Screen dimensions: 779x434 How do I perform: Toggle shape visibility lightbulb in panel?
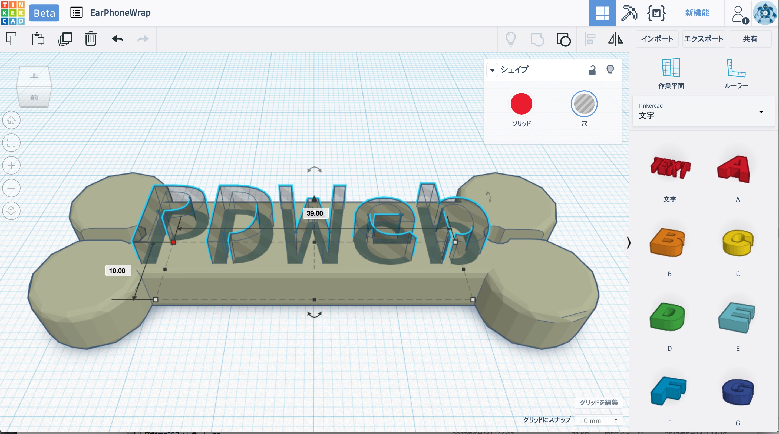(610, 70)
